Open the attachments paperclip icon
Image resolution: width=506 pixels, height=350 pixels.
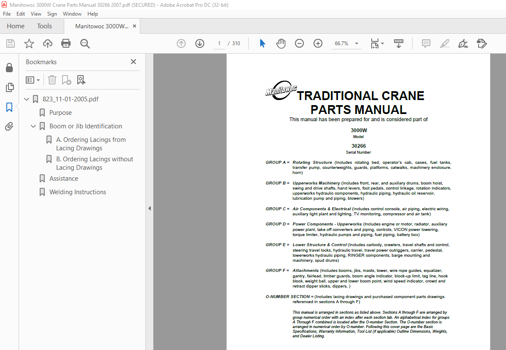click(x=9, y=126)
